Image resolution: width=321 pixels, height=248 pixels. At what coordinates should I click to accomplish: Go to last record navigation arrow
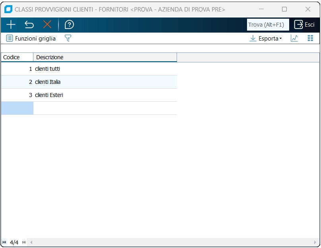[24, 242]
